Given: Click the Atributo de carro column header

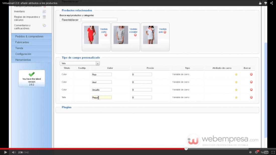Looking at the screenshot, I should (222, 68).
